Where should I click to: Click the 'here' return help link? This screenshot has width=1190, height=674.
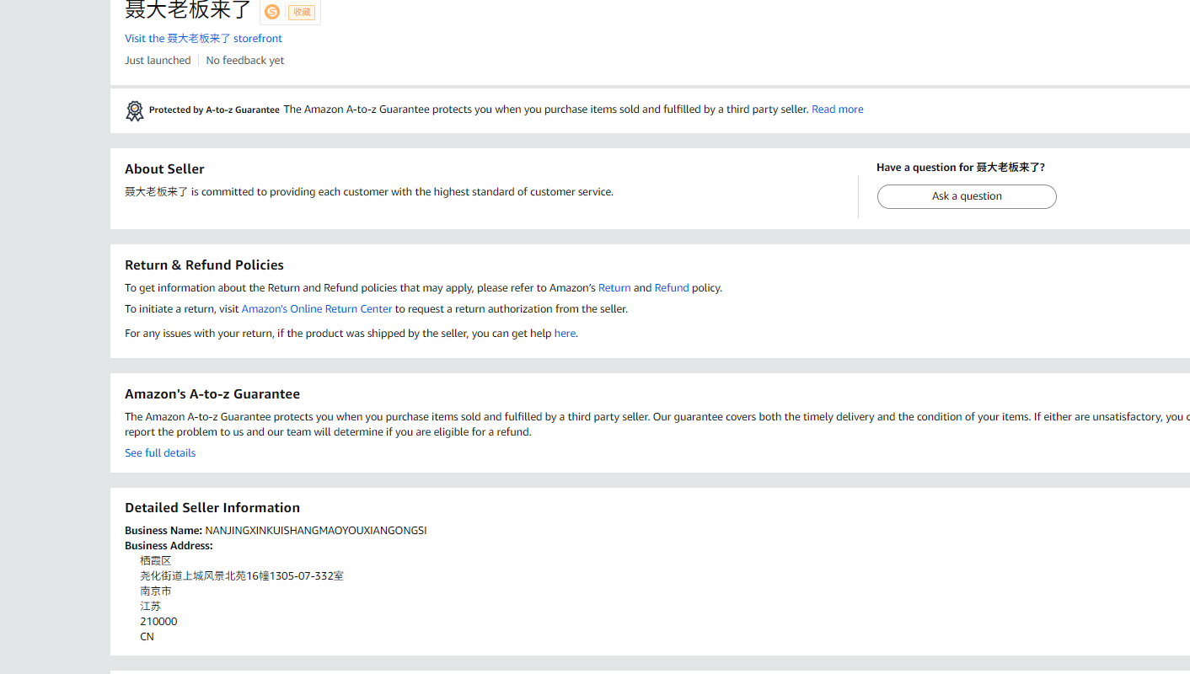pyautogui.click(x=565, y=333)
